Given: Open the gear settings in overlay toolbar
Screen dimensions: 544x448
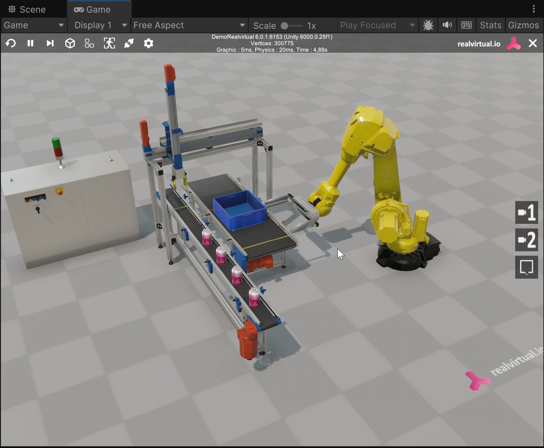Looking at the screenshot, I should click(x=148, y=43).
